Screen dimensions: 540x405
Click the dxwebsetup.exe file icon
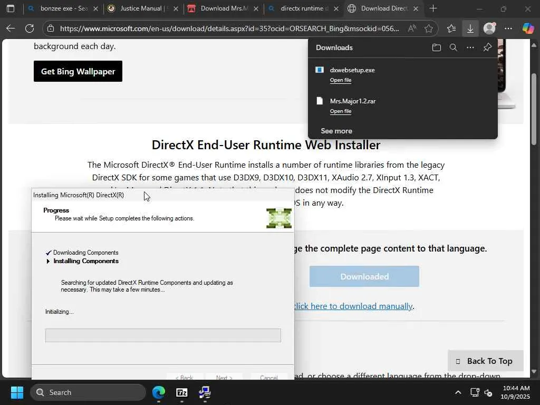(320, 70)
